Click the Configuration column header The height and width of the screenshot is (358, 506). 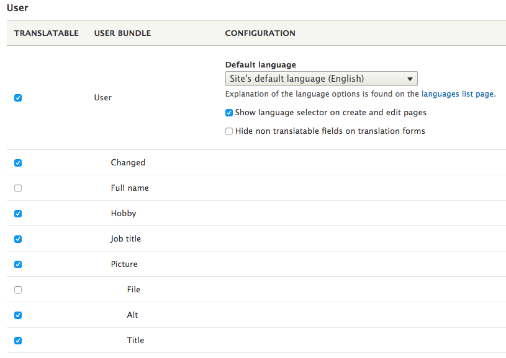[x=260, y=33]
